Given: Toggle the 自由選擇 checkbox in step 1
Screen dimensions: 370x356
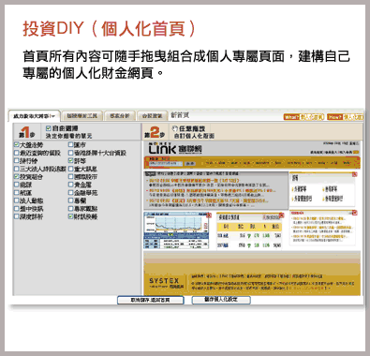Looking at the screenshot, I should pos(49,128).
